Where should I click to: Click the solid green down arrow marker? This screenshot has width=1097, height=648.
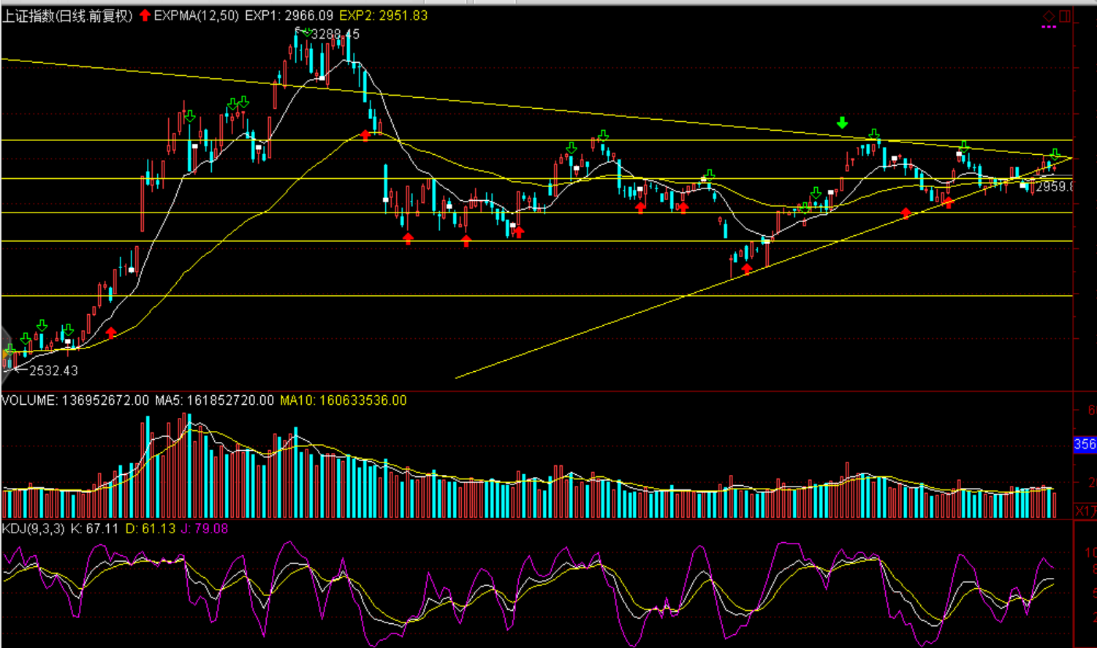pyautogui.click(x=843, y=123)
